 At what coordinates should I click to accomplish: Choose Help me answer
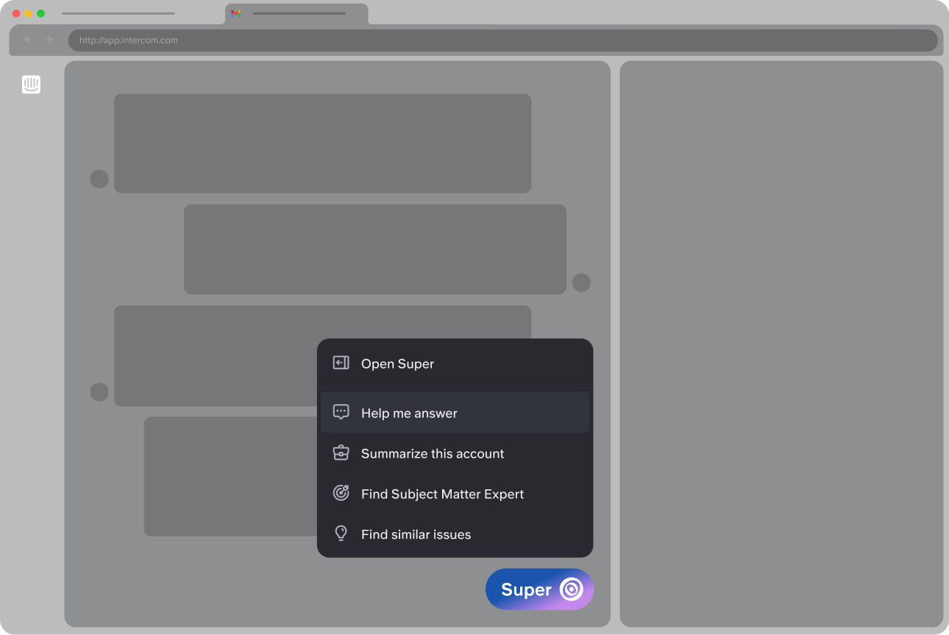[x=455, y=413]
